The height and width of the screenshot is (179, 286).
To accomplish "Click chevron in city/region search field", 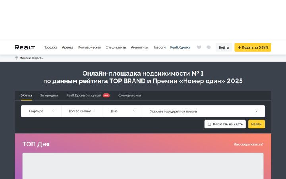I will coord(257,111).
